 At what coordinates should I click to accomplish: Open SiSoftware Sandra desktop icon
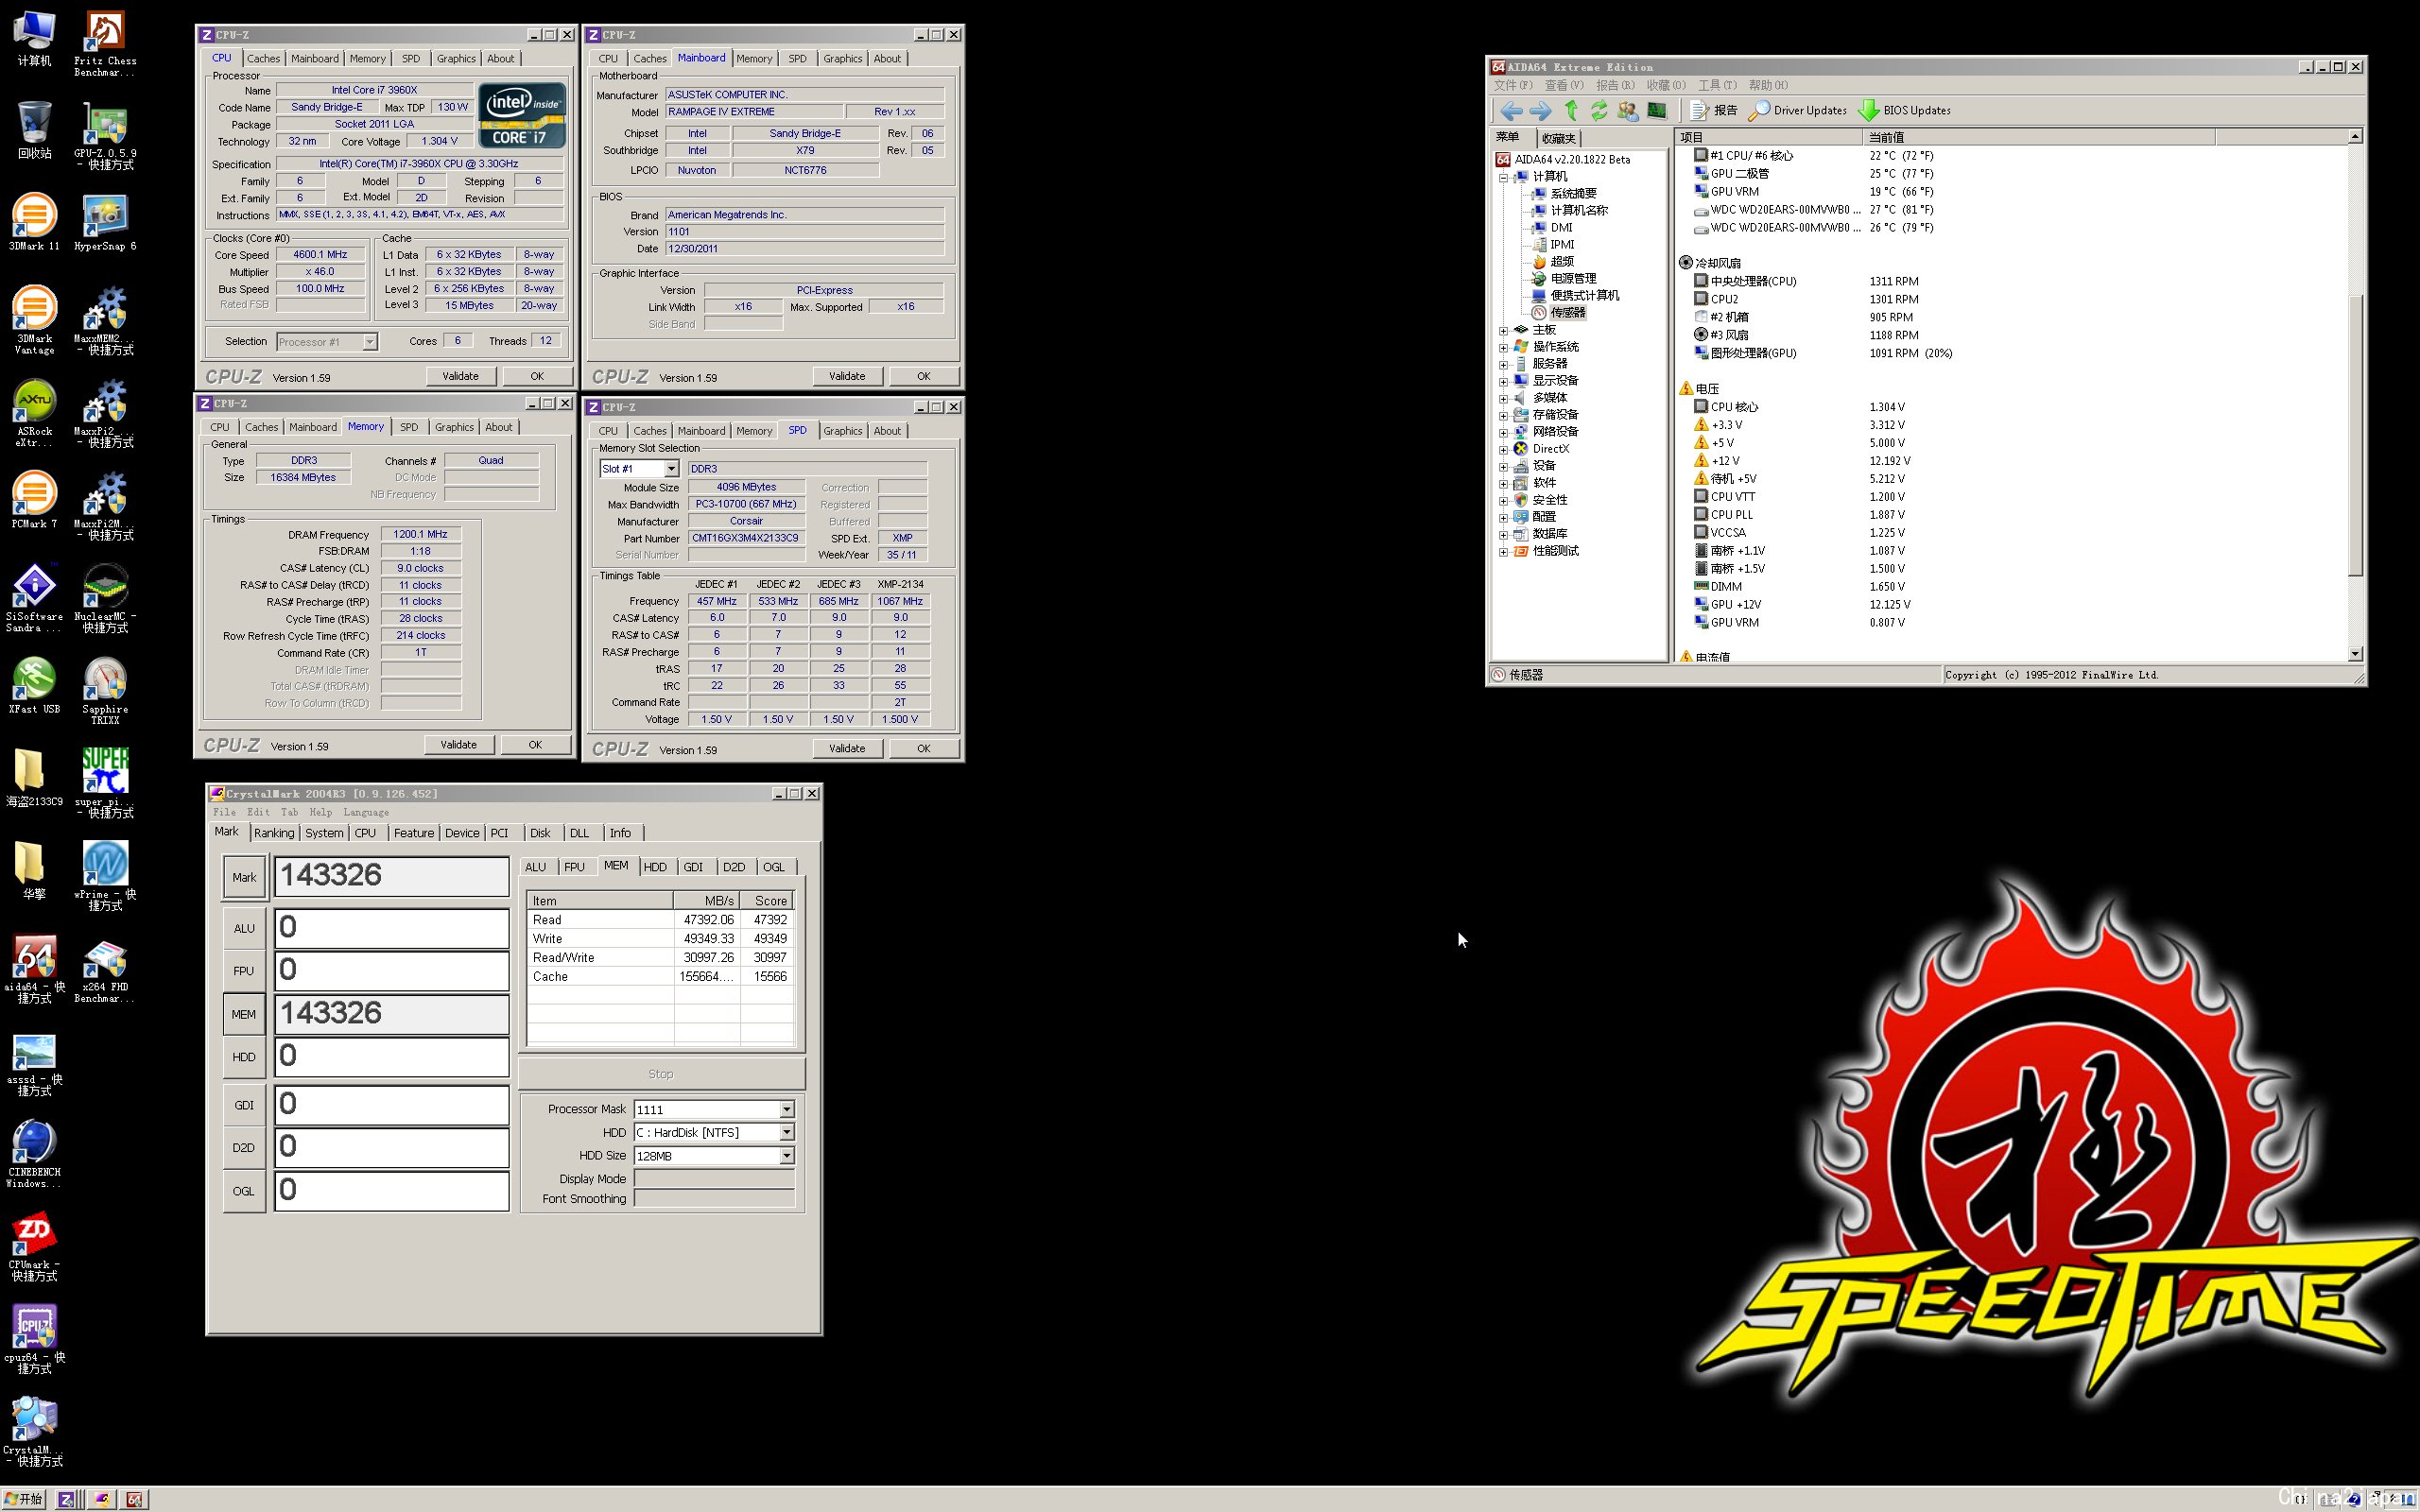click(34, 598)
